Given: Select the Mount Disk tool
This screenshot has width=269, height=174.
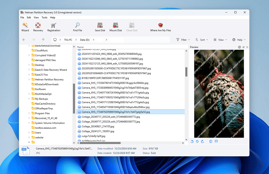Looking at the screenshot, I should coord(116,26).
